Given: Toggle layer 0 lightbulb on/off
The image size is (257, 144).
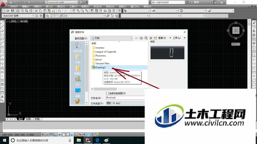Looking at the screenshot, I should pyautogui.click(x=51, y=16).
